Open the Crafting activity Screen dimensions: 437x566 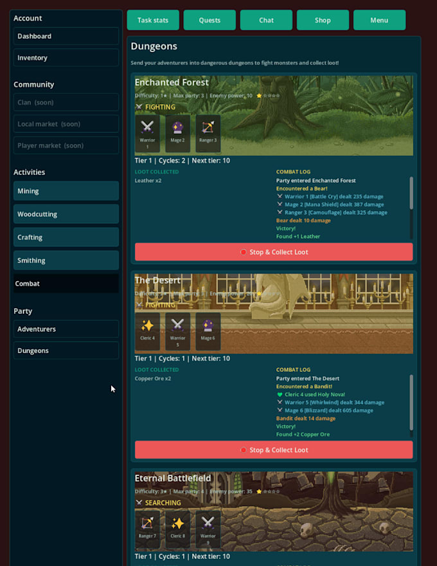(66, 237)
